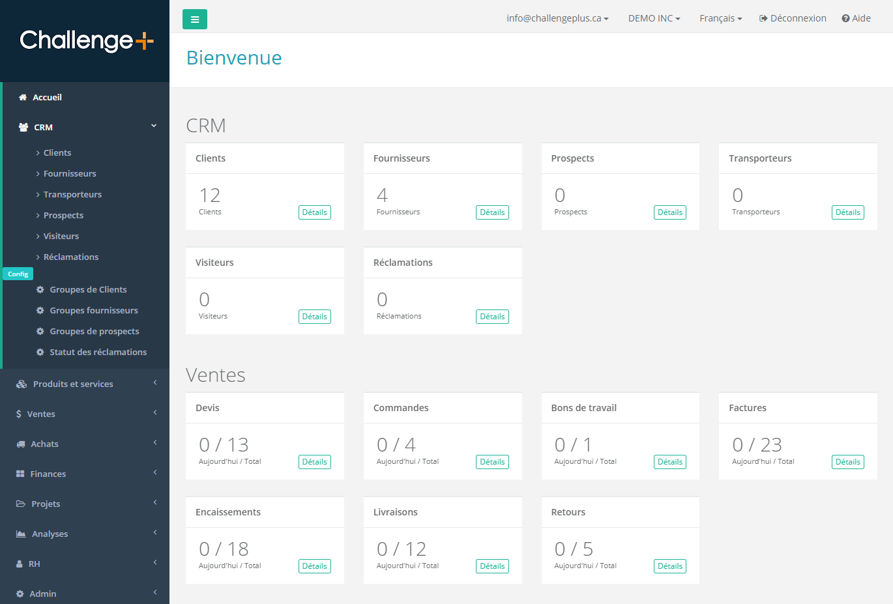Screen dimensions: 893x604
Task: Click the Challenge+ logo
Action: point(87,41)
